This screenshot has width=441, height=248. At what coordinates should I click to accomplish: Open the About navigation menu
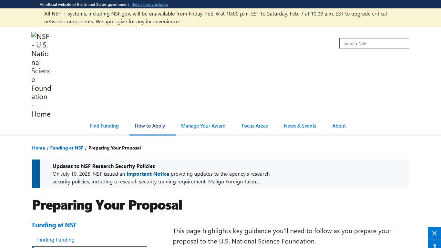coord(339,126)
